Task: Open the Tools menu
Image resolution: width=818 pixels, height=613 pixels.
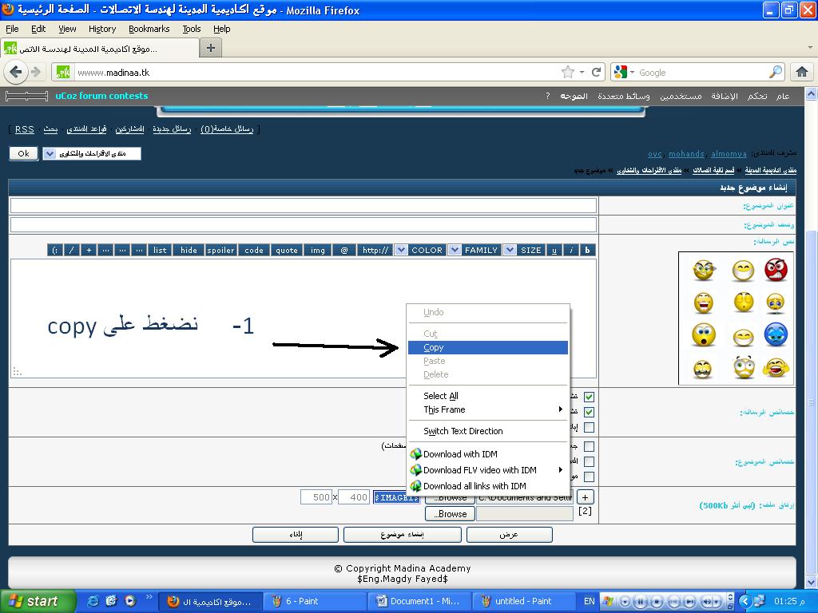Action: click(x=192, y=29)
